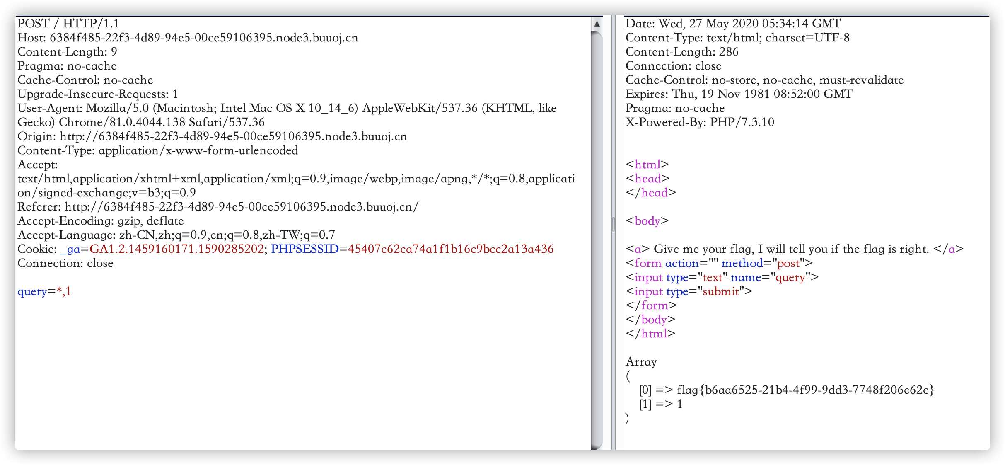Click the <input type="submit"> line
The width and height of the screenshot is (1005, 465).
tap(689, 291)
